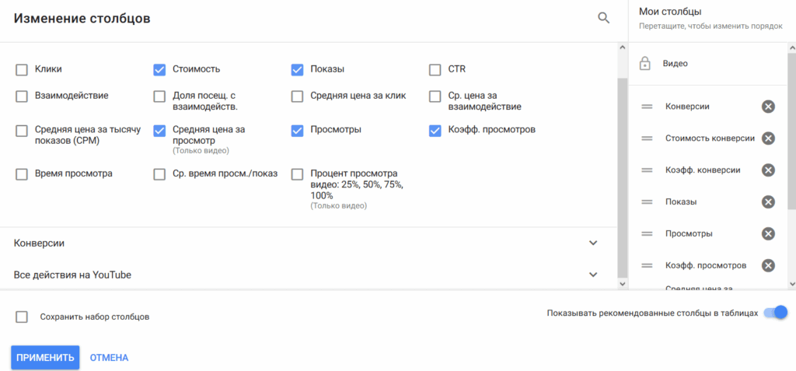Remove Коэфф. просмотров column with X

pos(768,265)
